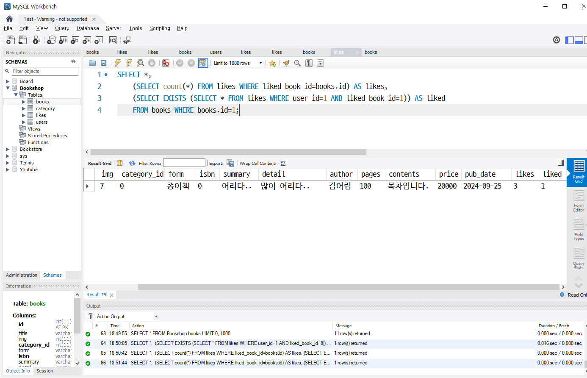Viewport: 587px width, 378px height.
Task: Save the SQL script to file
Action: (x=103, y=63)
